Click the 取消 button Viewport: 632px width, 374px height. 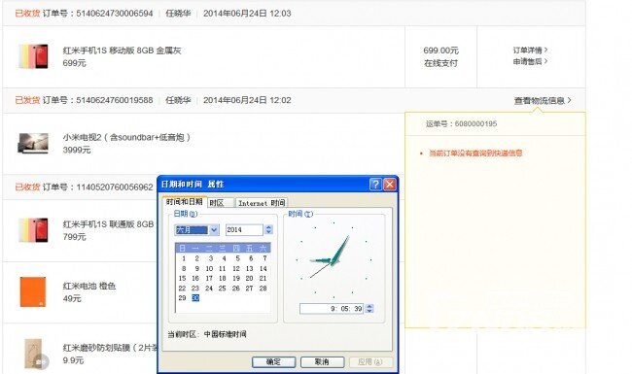click(322, 362)
